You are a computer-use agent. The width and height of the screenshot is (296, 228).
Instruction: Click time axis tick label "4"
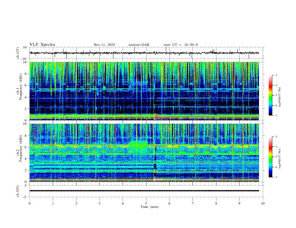(123, 203)
